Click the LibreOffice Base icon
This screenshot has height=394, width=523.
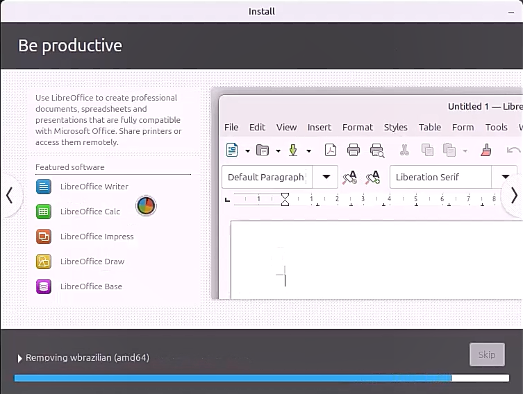44,286
